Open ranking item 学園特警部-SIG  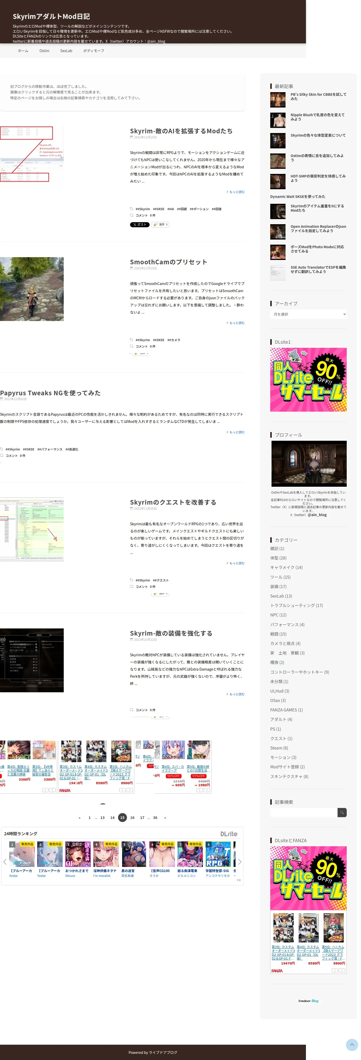point(217,871)
